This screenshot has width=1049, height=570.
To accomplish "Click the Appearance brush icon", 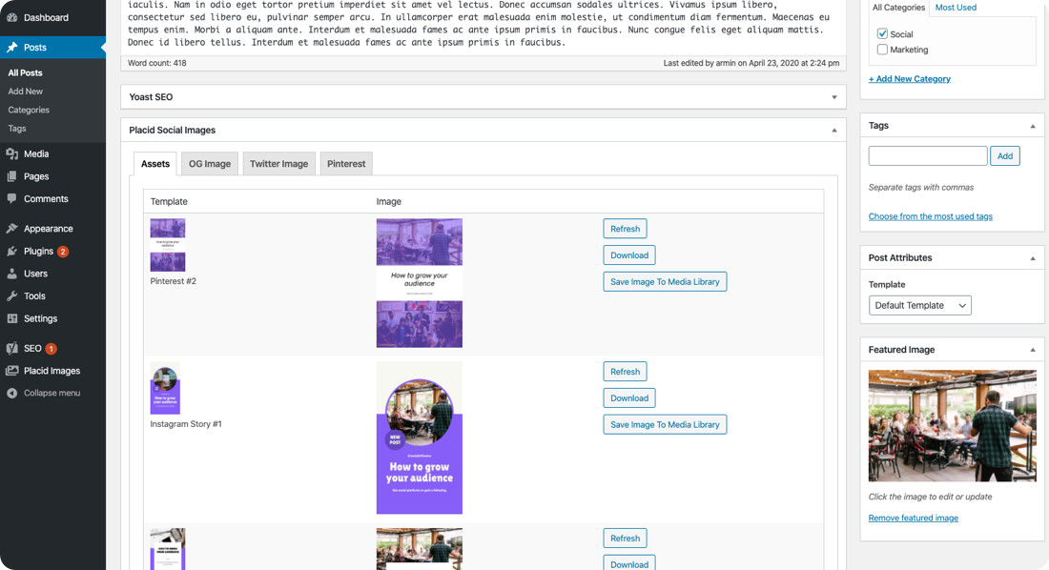I will [12, 229].
